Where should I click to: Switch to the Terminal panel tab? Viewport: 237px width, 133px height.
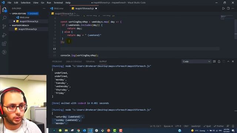pyautogui.click(x=90, y=62)
